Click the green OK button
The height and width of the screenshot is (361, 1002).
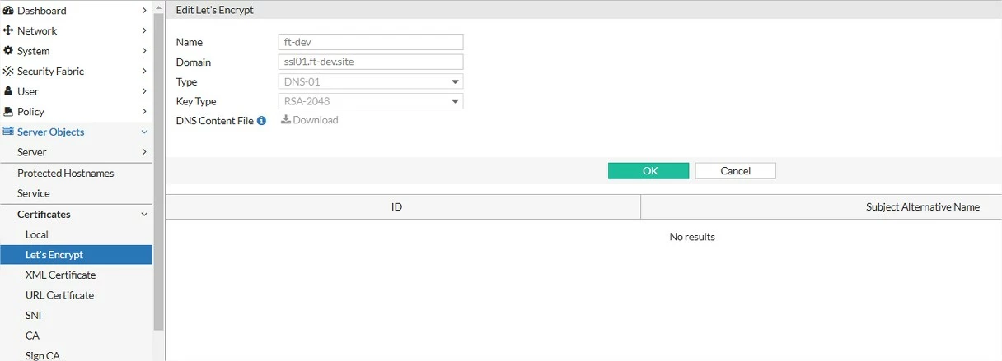[648, 170]
